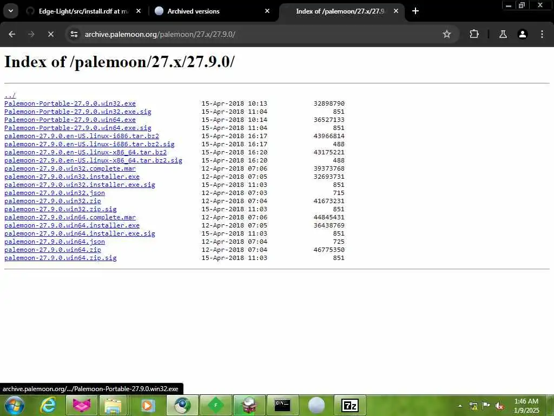Switch to Edge-Light/src/install.rdf tab
This screenshot has height=416, width=554.
pyautogui.click(x=84, y=11)
